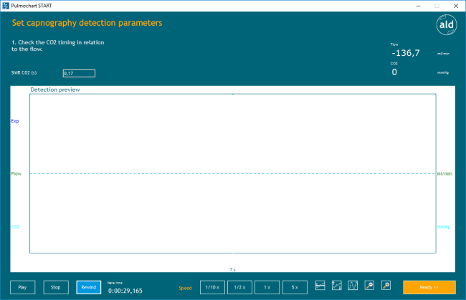Viewport: 466px width, 300px height.
Task: Click the Shift CO2 input field
Action: point(79,73)
